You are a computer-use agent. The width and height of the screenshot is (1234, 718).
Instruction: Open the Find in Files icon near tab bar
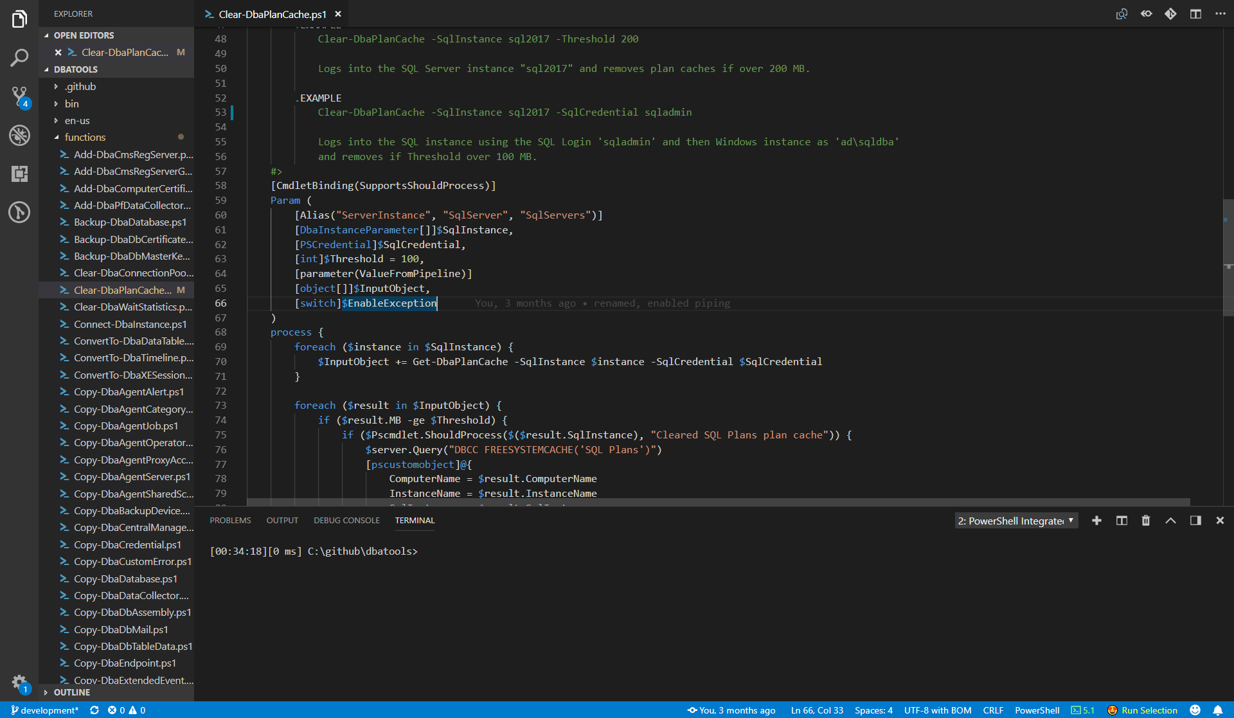coord(1122,13)
